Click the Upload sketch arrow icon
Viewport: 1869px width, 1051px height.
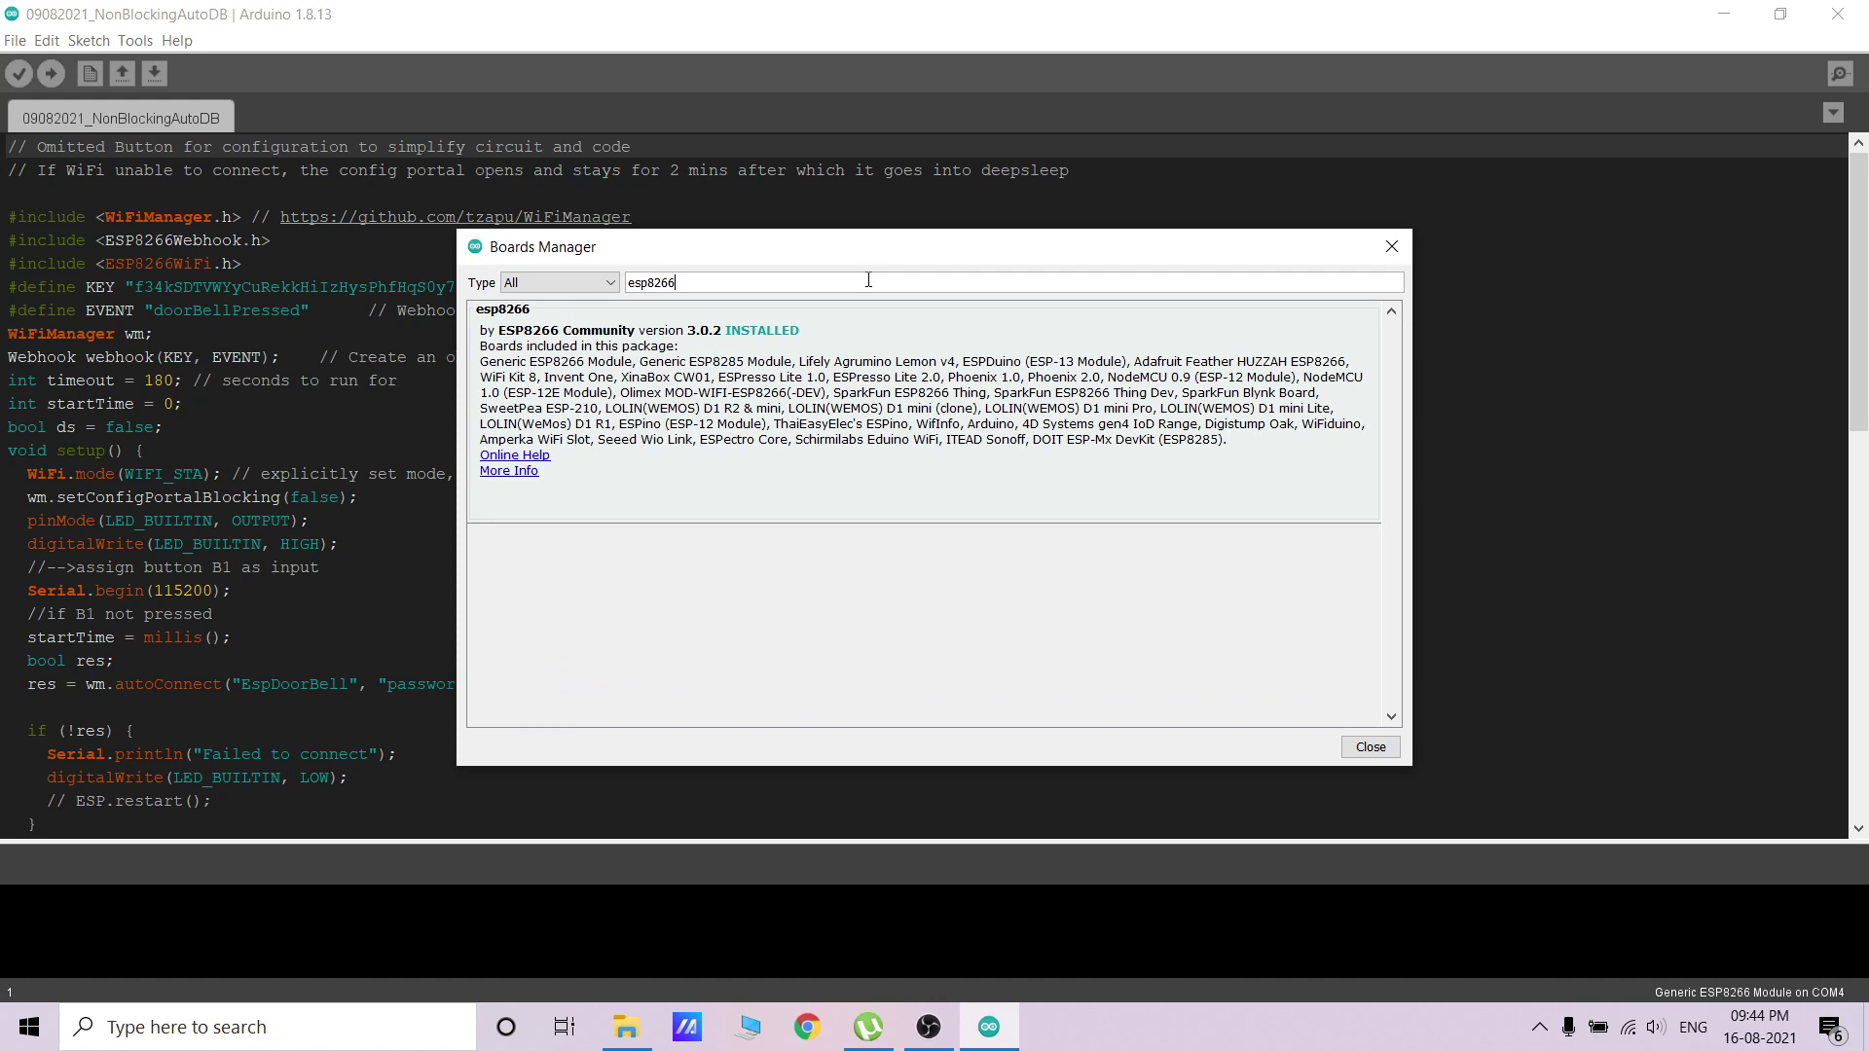point(52,74)
